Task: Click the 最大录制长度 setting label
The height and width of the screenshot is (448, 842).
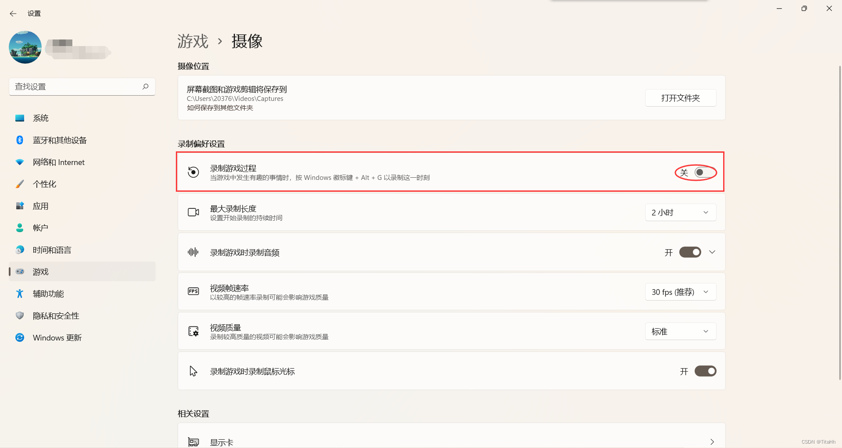Action: tap(233, 209)
